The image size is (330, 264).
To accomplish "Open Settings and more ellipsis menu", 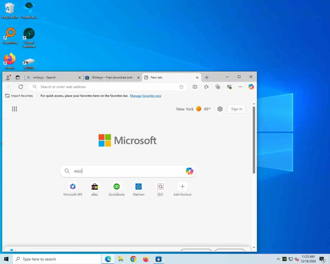I will click(x=240, y=87).
